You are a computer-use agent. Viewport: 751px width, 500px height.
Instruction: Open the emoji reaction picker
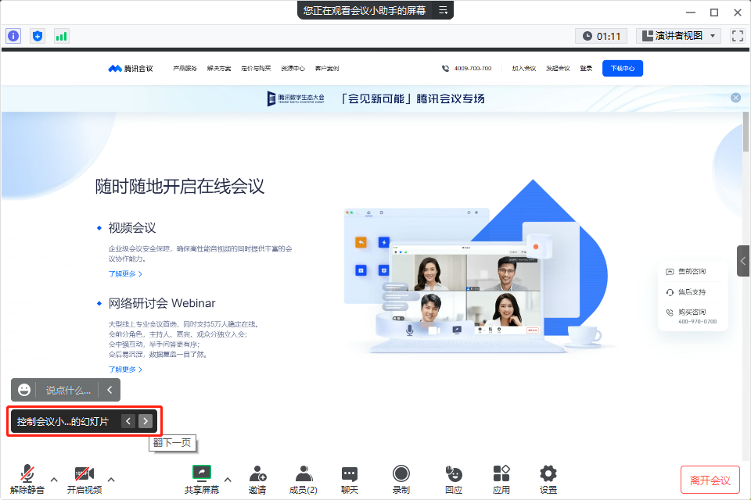click(24, 390)
